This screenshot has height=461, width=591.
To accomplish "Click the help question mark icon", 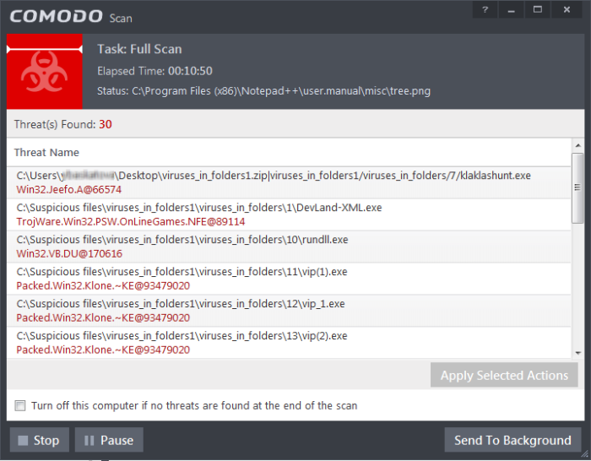I will pyautogui.click(x=485, y=10).
